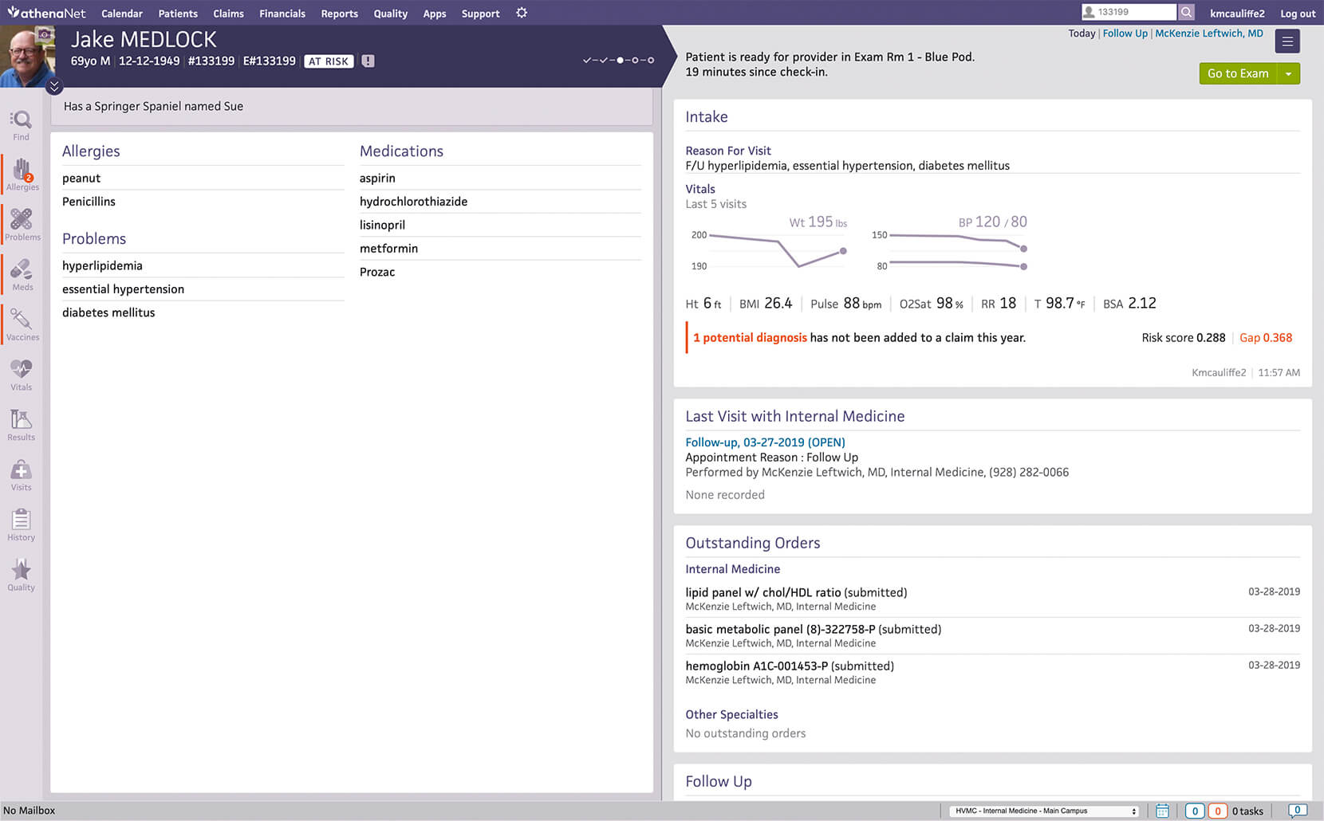Click the patient search magnifier button
The image size is (1324, 821).
(1187, 12)
